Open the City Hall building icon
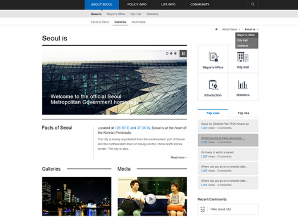298x217 pixels. (x=243, y=57)
